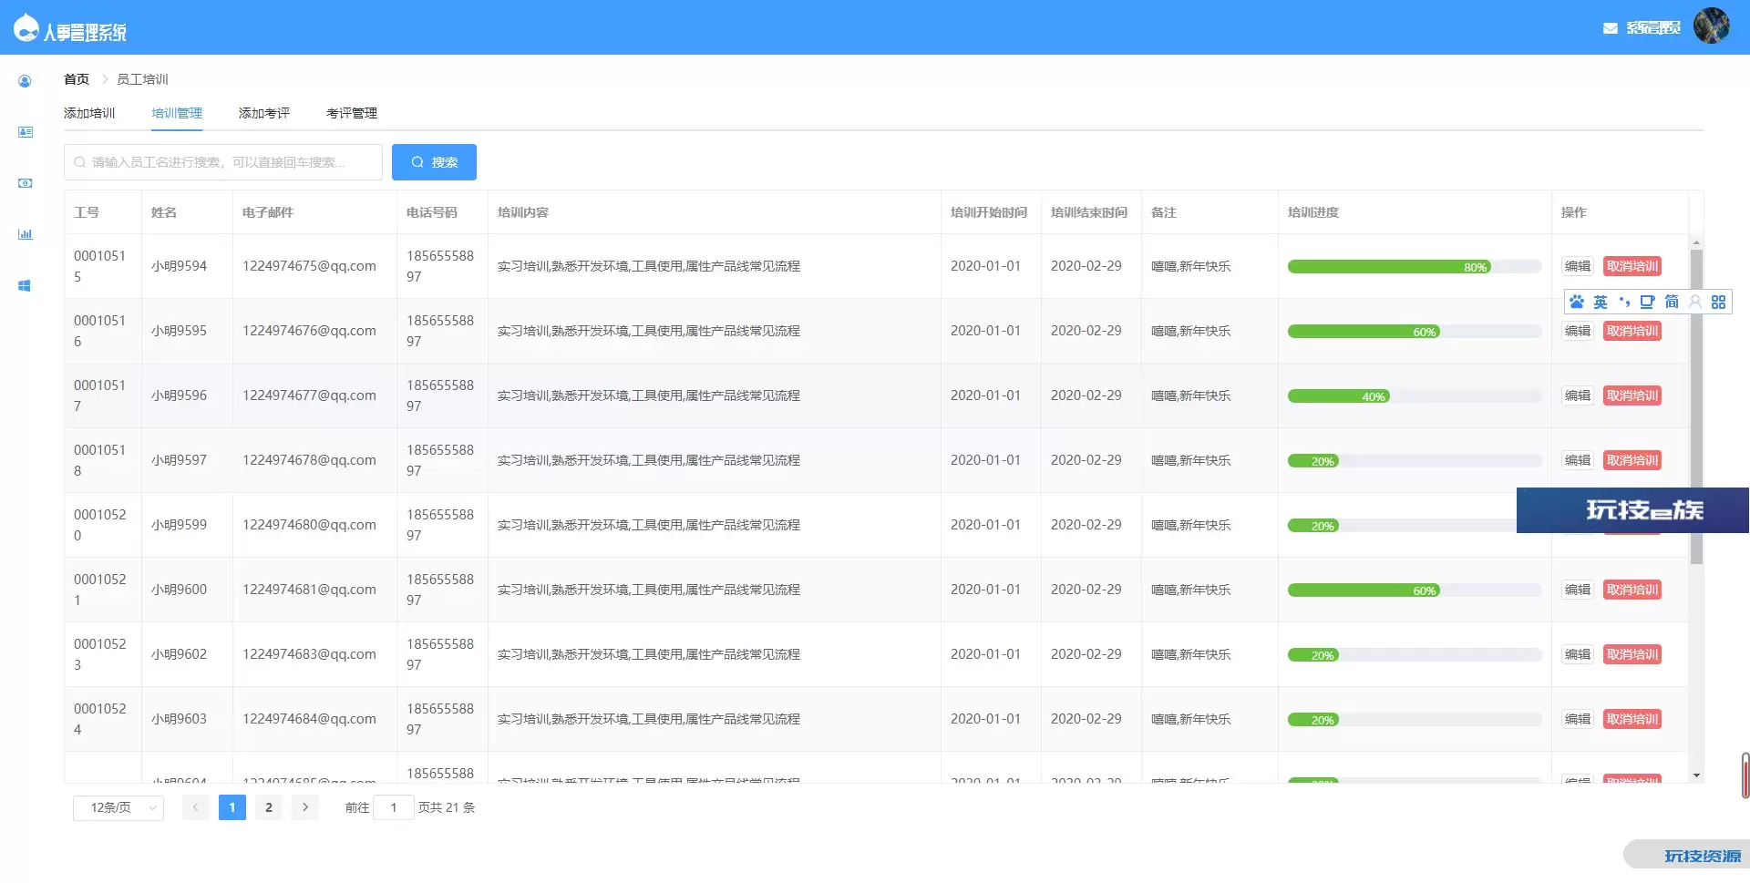Toggle IME English/Chinese mode '英'
The height and width of the screenshot is (883, 1750).
click(1601, 302)
